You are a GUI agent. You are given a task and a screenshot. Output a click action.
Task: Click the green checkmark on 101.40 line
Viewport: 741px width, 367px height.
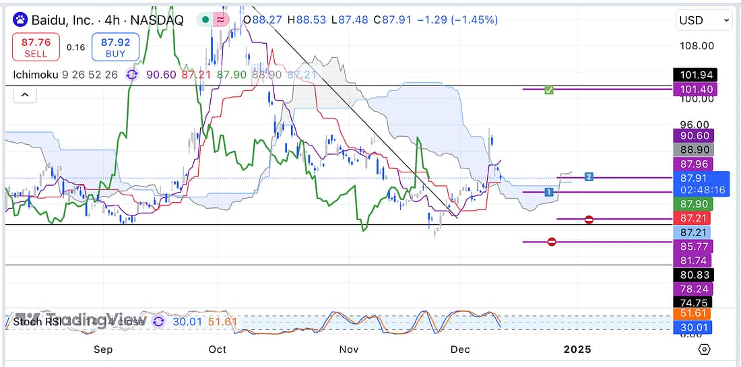(549, 90)
